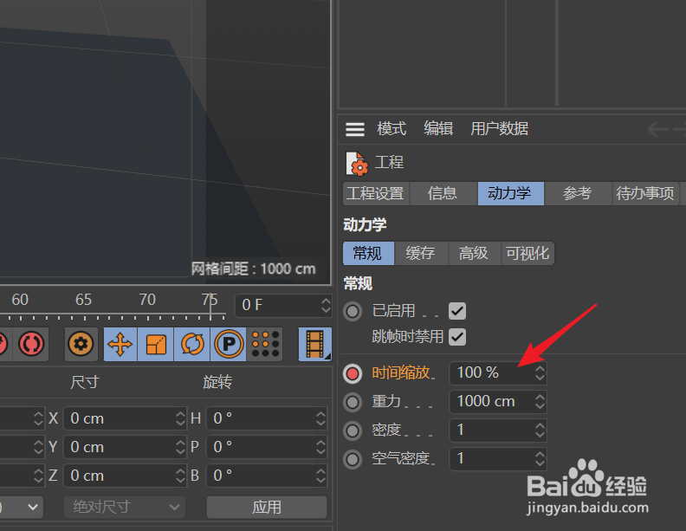Screen dimensions: 686x531
Task: Open the 缓存 sub-tab
Action: [x=421, y=253]
